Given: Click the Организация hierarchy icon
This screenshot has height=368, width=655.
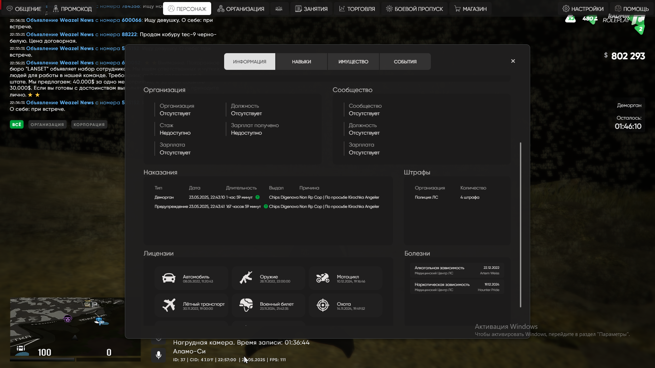Looking at the screenshot, I should [x=221, y=9].
